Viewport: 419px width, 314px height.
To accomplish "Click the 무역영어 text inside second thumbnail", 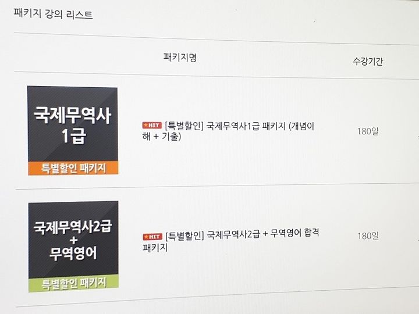I will (73, 253).
